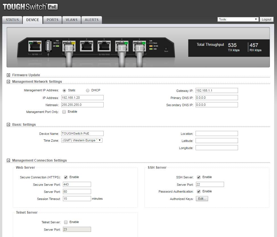277x237 pixels.
Task: Click port 3 on the switch diagram
Action: coord(104,46)
